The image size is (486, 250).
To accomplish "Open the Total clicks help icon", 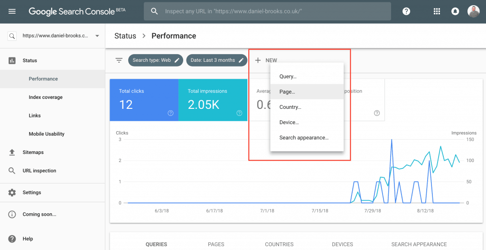I will tap(170, 113).
